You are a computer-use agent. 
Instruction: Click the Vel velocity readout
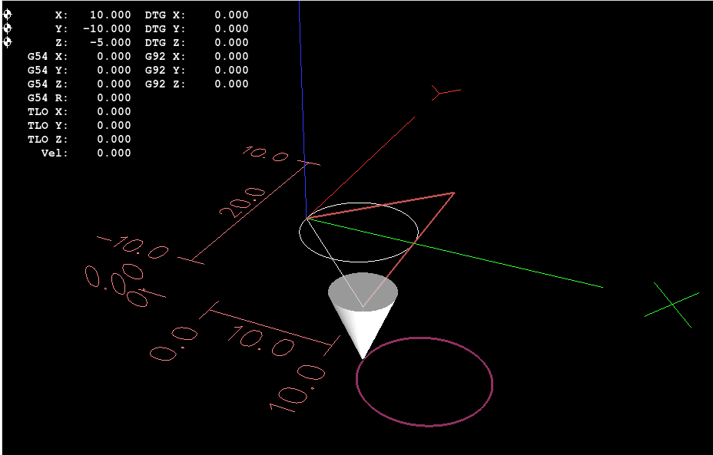click(85, 153)
